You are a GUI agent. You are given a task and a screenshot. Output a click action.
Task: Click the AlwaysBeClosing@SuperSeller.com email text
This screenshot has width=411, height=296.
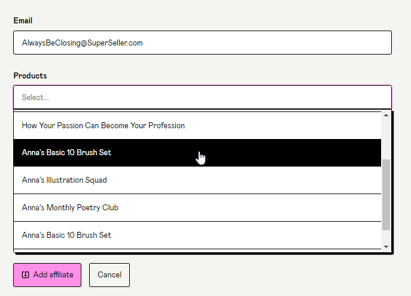[x=82, y=43]
